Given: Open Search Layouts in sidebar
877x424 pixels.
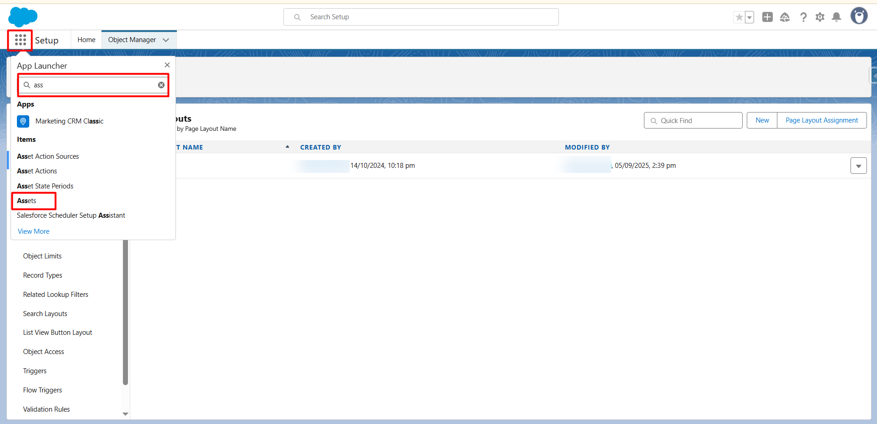Looking at the screenshot, I should tap(45, 314).
